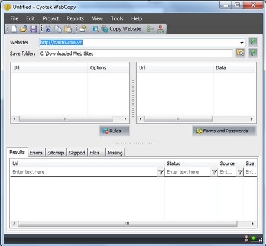Open the Reports menu
Screen dimensions: 266x246
tap(75, 18)
